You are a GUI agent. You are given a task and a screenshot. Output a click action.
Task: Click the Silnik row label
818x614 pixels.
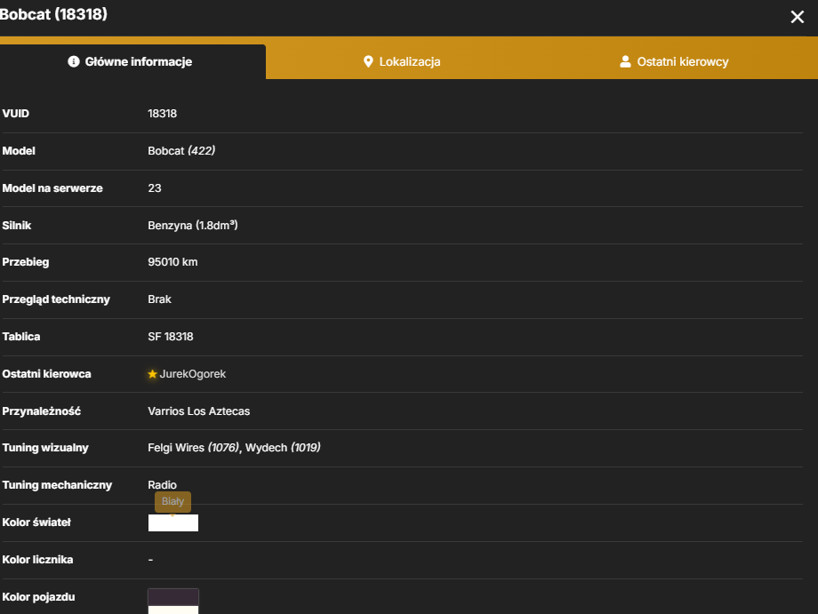pyautogui.click(x=17, y=225)
